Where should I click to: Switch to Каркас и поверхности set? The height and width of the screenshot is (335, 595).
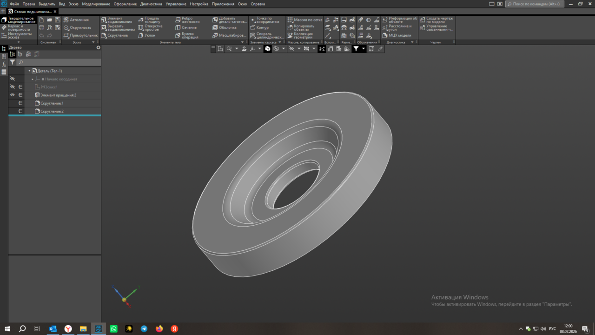[x=19, y=27]
